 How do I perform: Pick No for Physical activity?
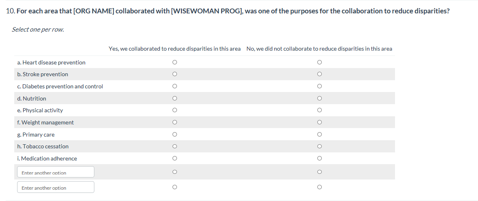(x=319, y=110)
